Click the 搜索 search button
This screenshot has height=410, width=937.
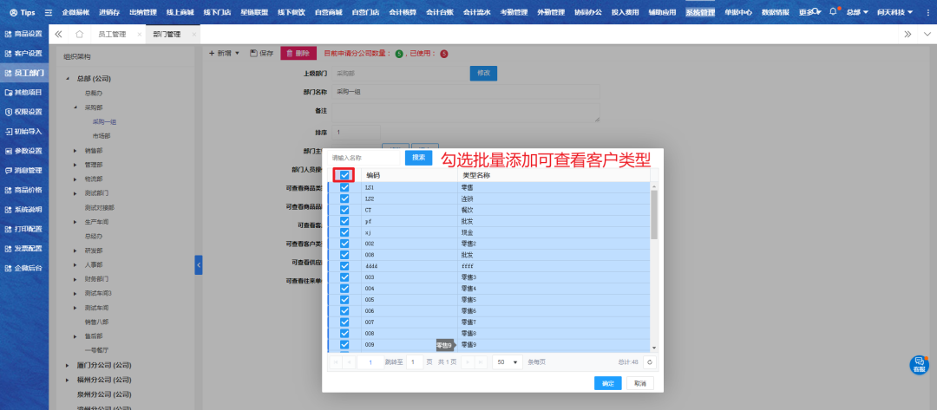point(418,158)
